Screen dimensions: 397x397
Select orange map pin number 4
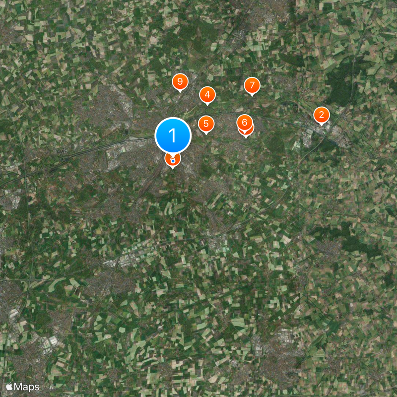(207, 95)
